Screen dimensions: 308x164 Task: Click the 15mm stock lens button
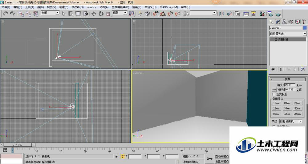276,103
